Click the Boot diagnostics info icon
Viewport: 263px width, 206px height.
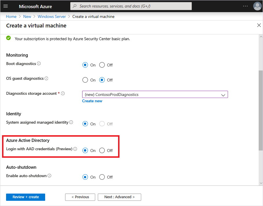(x=39, y=64)
